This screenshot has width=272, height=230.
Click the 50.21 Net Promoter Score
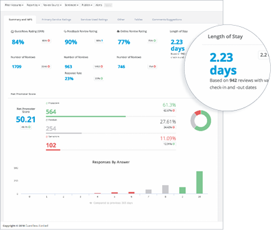click(x=26, y=119)
